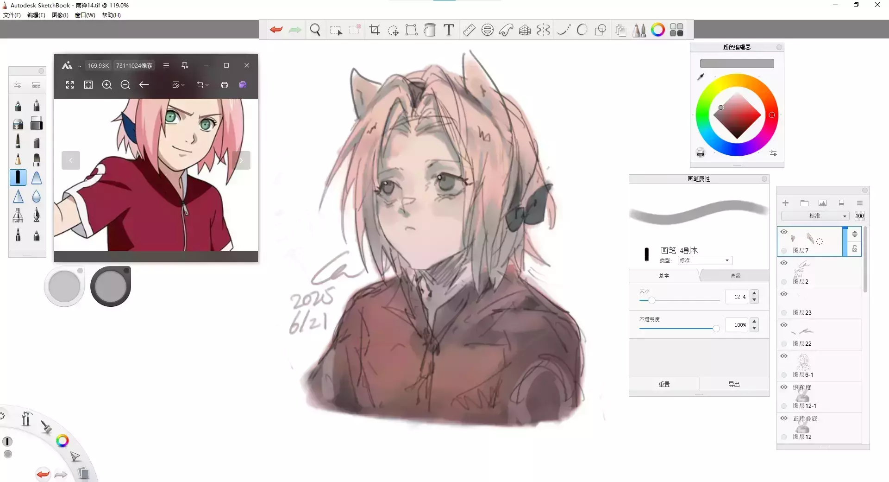Zoom out on the reference image viewer

tap(125, 85)
